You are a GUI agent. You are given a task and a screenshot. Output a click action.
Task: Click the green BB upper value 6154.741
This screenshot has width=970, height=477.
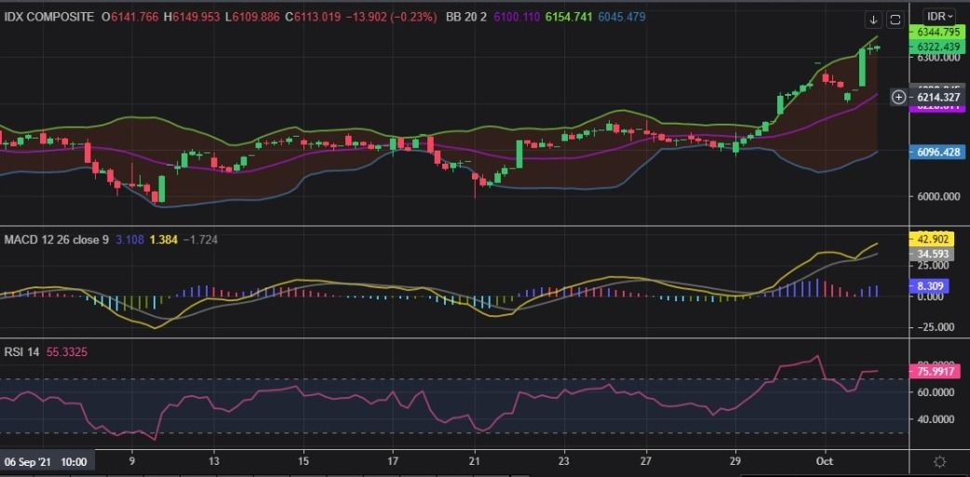(569, 18)
